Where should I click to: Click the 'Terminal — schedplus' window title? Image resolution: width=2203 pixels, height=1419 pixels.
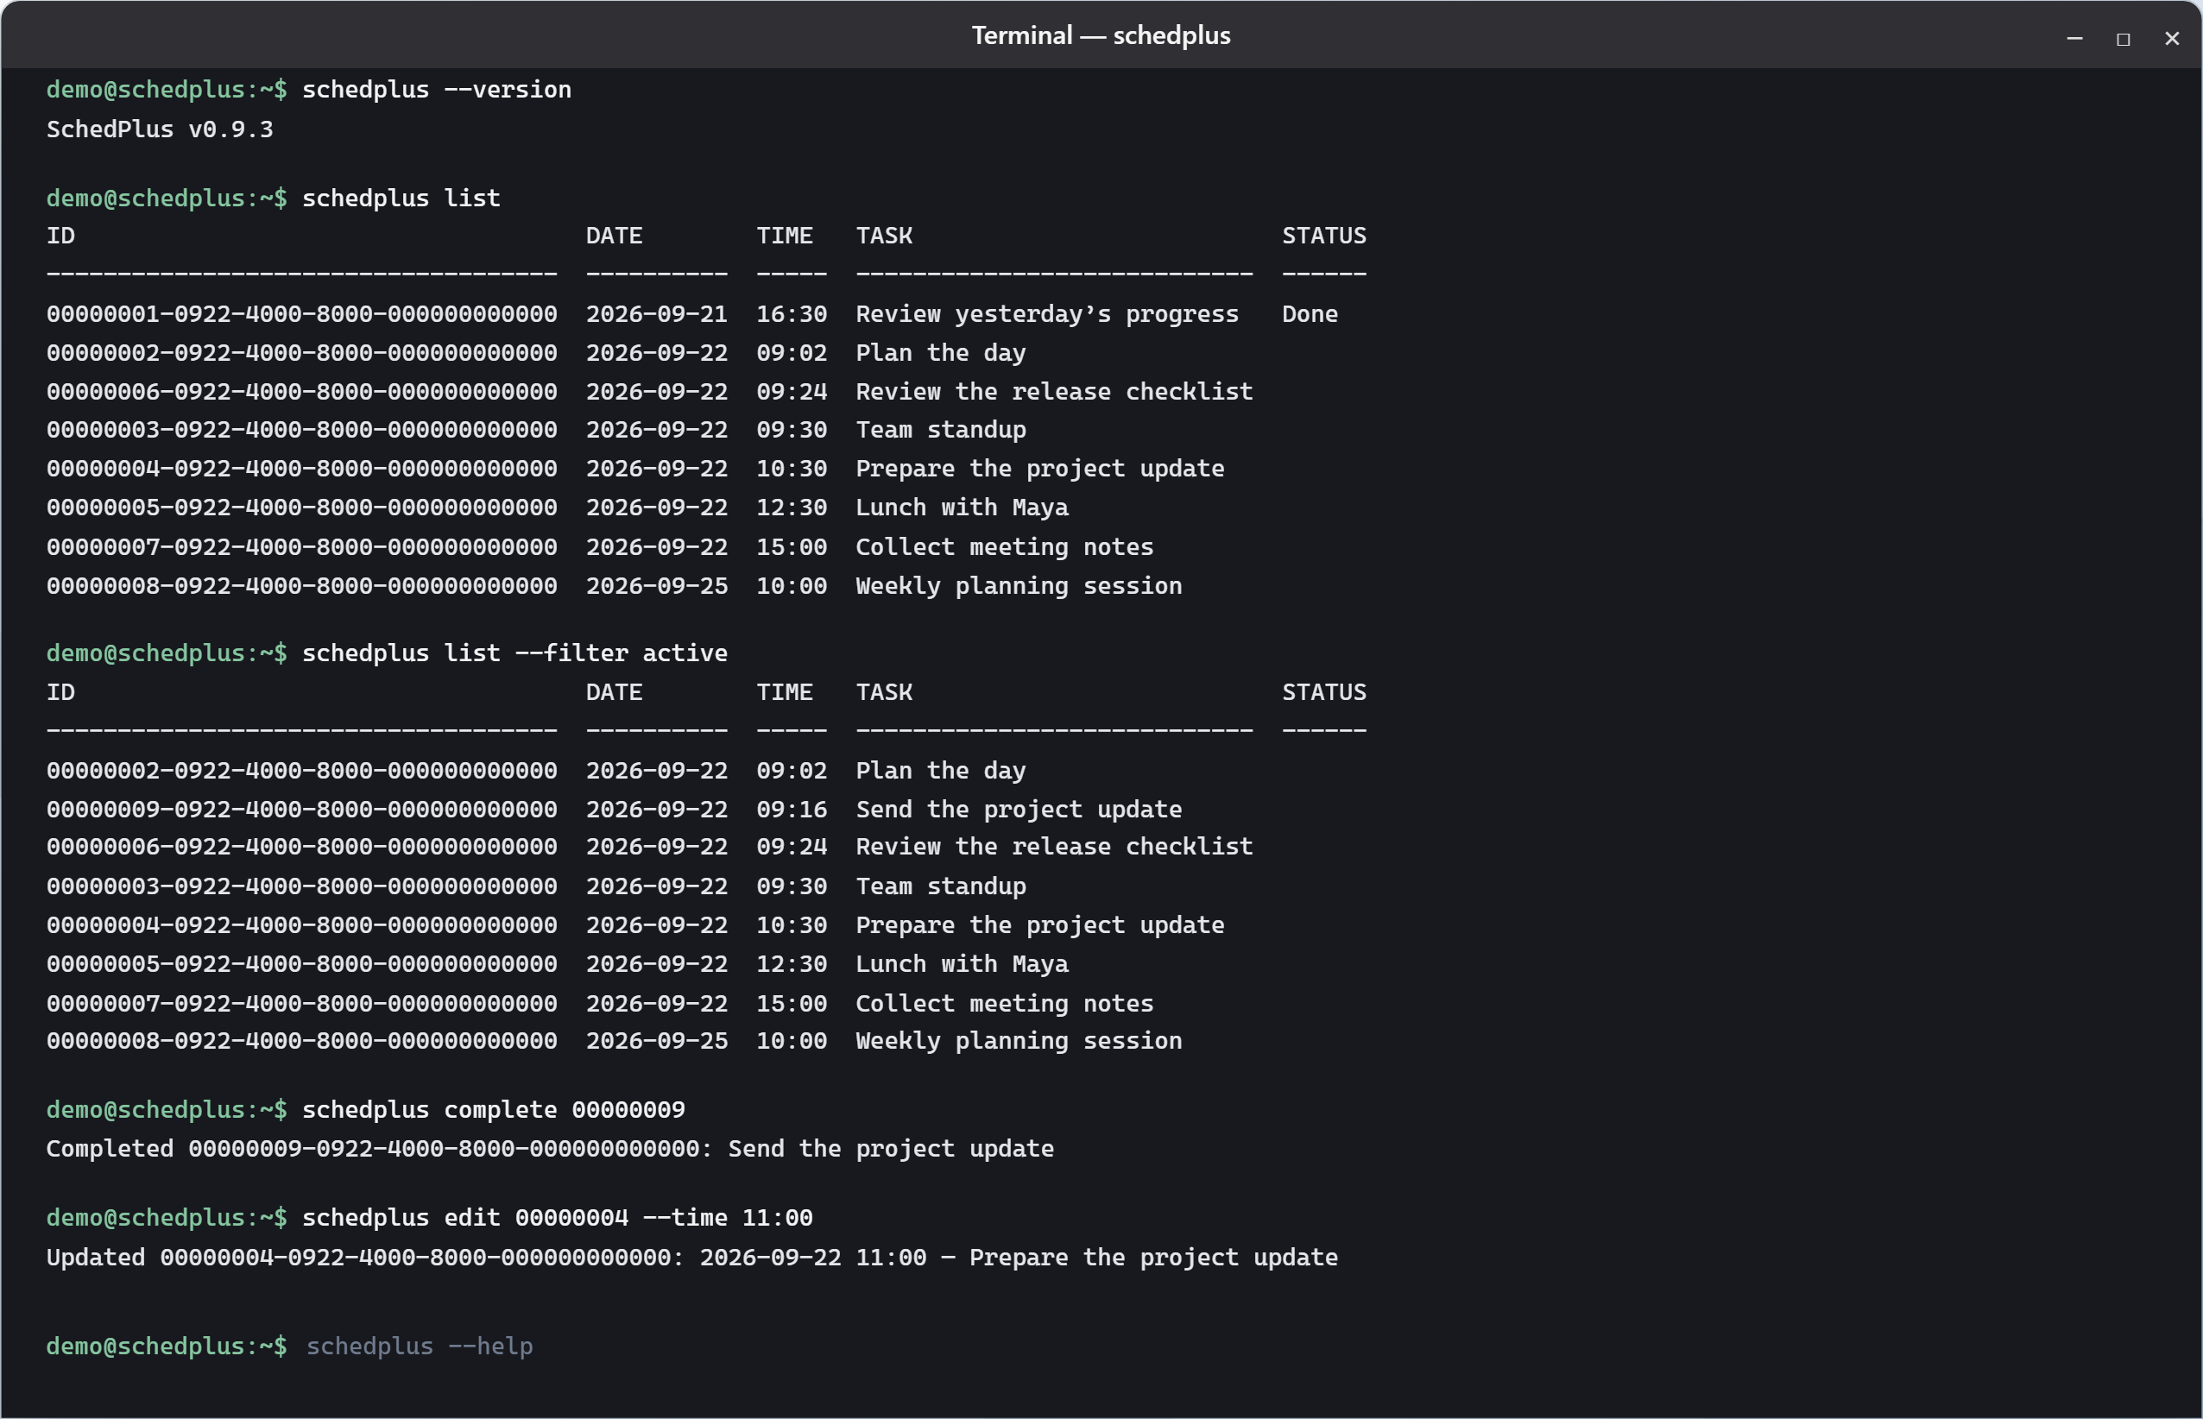coord(1101,35)
